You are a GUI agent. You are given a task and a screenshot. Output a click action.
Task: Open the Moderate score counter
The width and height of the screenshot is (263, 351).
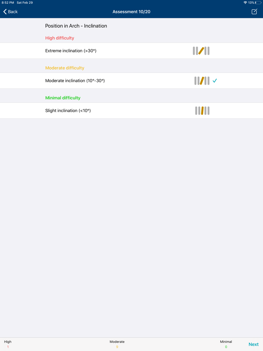coord(117,344)
